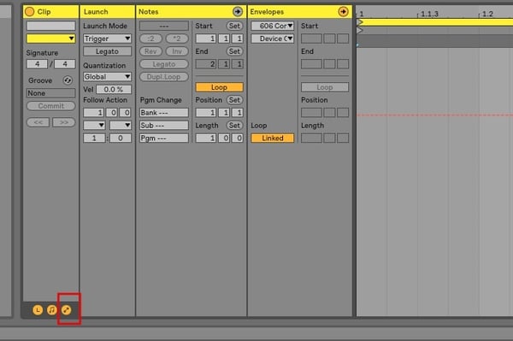Open the 606 Cor device chooser
513x341 pixels.
(x=273, y=26)
